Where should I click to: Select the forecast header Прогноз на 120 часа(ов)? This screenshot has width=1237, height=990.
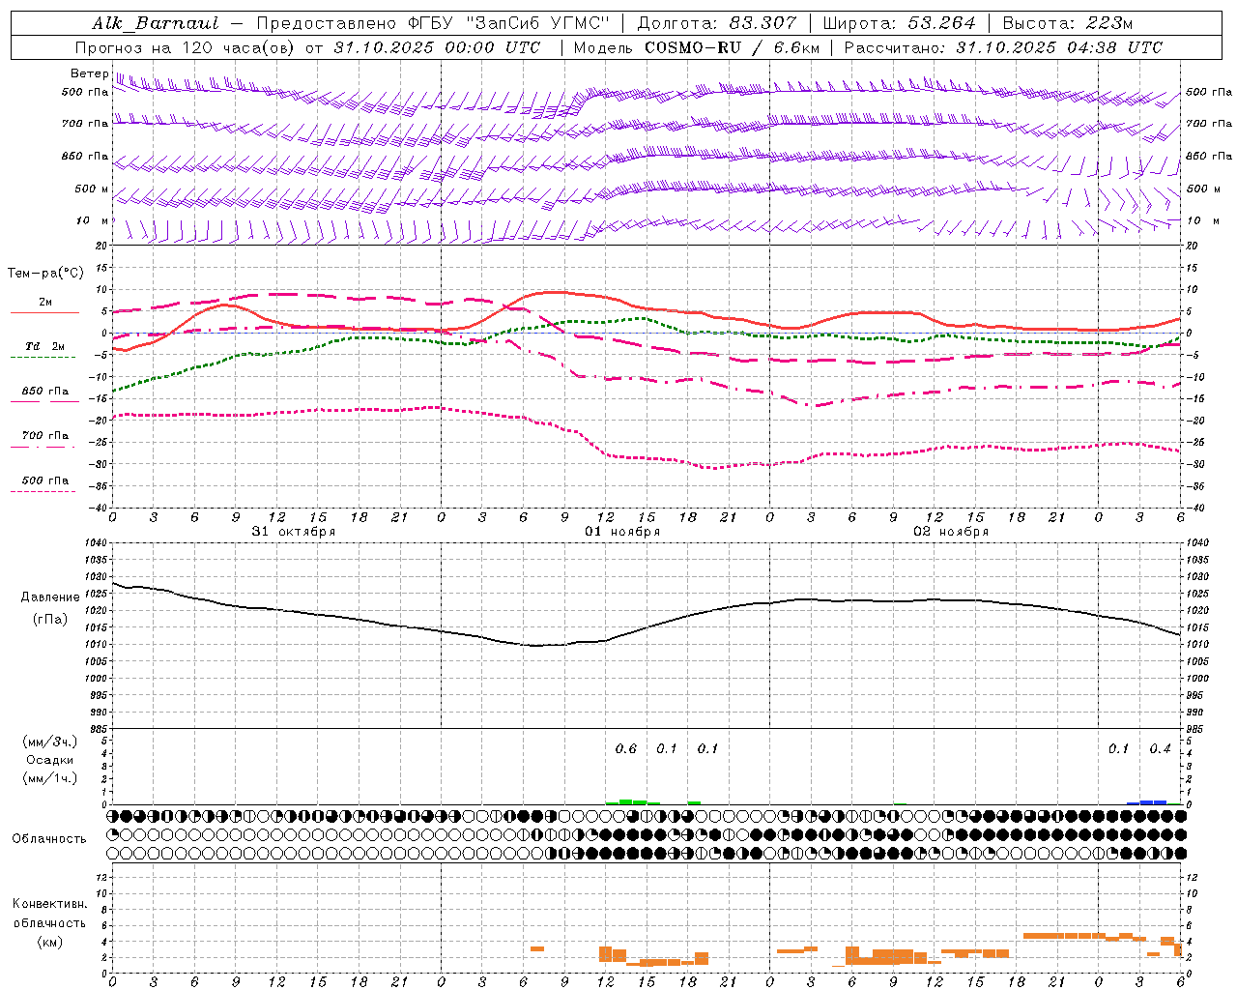pyautogui.click(x=187, y=47)
